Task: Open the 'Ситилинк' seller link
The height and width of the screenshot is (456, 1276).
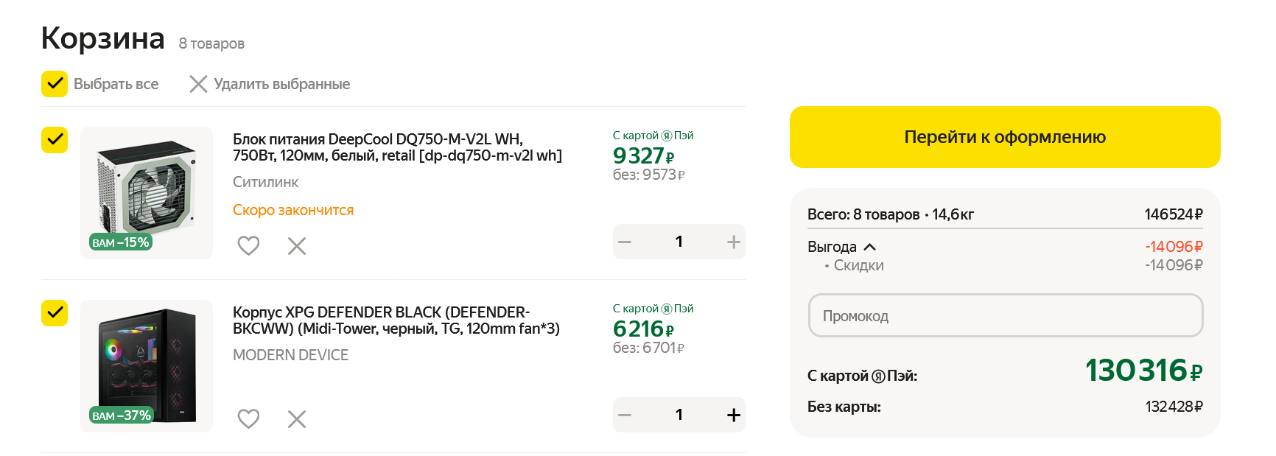Action: pos(265,182)
